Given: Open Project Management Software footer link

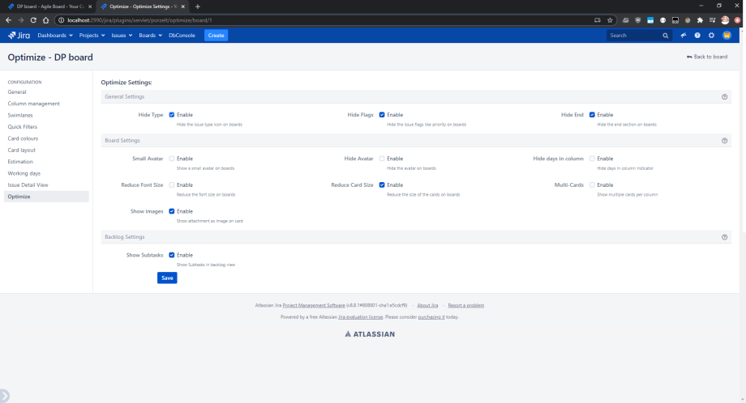Looking at the screenshot, I should [314, 306].
